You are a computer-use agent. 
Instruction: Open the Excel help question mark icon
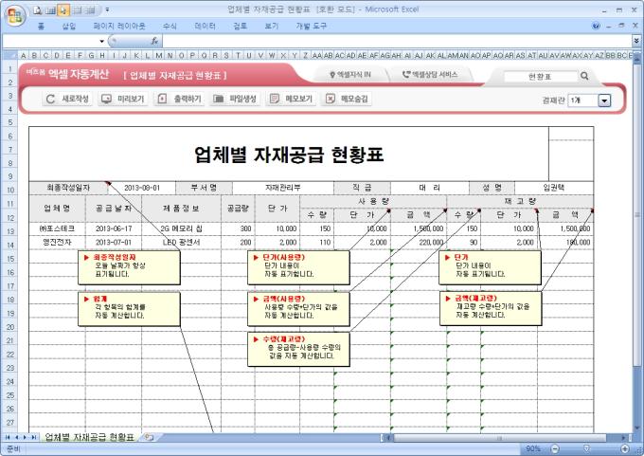click(596, 26)
